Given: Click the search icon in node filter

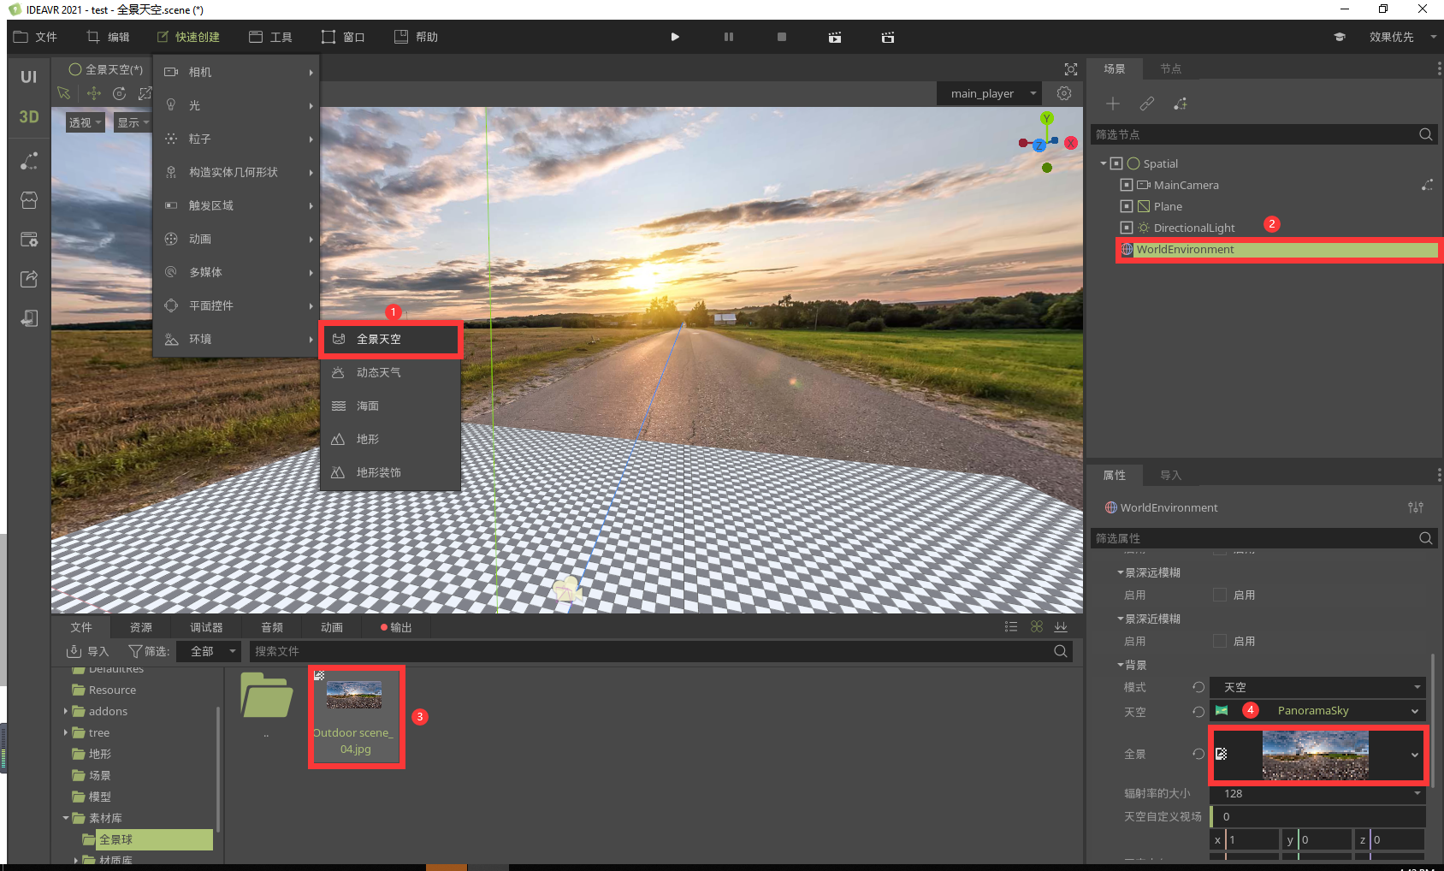Looking at the screenshot, I should [x=1425, y=134].
